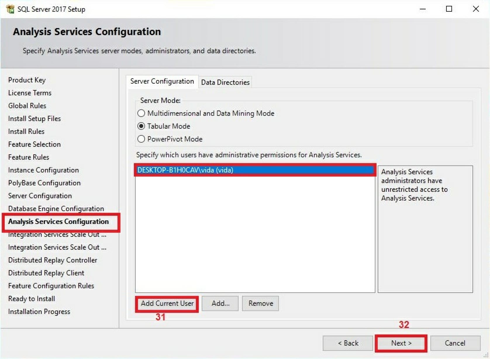Click the Installation Progress step
The width and height of the screenshot is (490, 359).
click(x=39, y=312)
